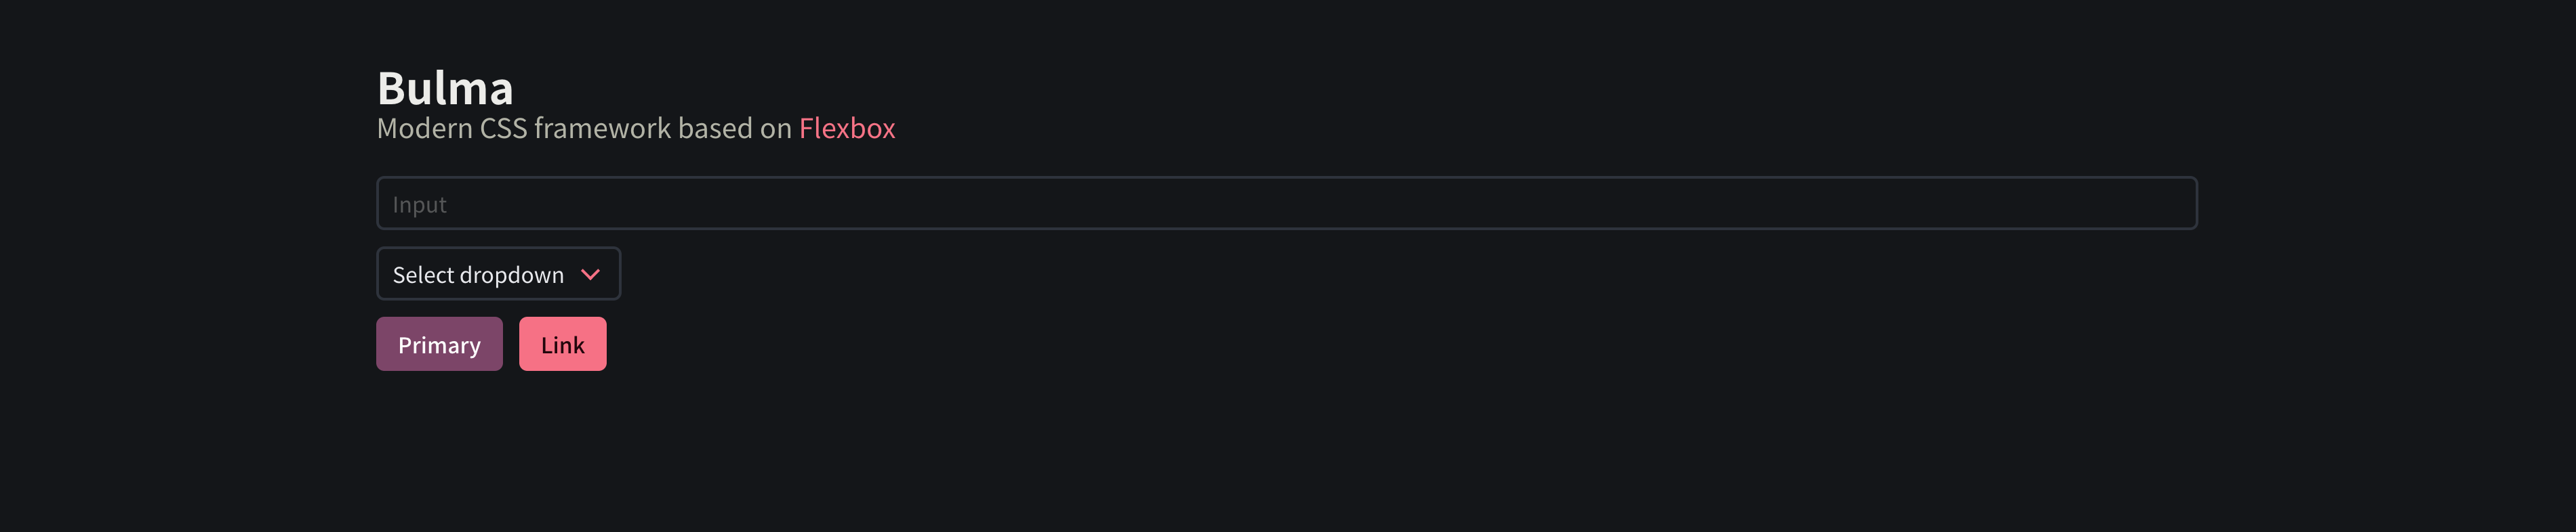Select the button labeled Link
Viewport: 2576px width, 532px height.
tap(562, 343)
